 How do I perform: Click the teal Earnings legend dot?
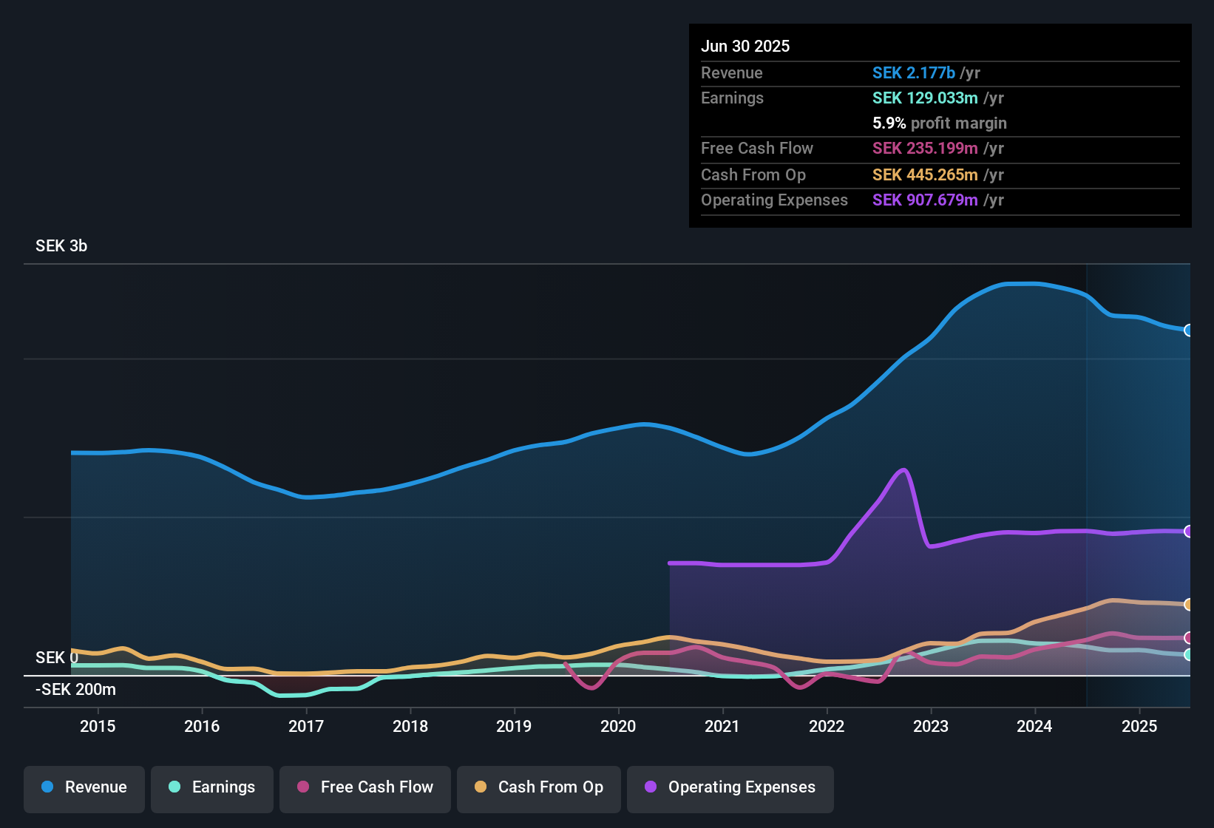click(x=174, y=787)
